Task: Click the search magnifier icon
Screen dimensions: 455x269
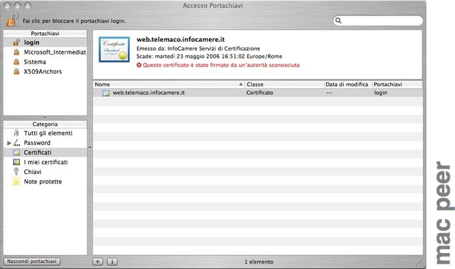Action: click(x=338, y=21)
